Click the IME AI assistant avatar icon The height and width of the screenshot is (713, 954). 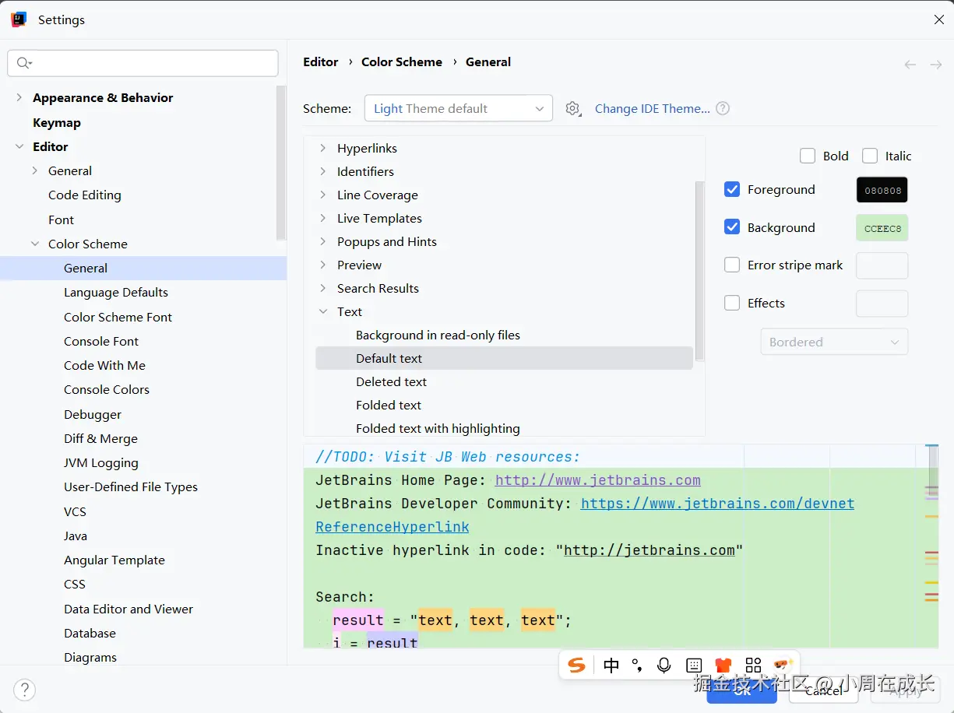(x=782, y=664)
